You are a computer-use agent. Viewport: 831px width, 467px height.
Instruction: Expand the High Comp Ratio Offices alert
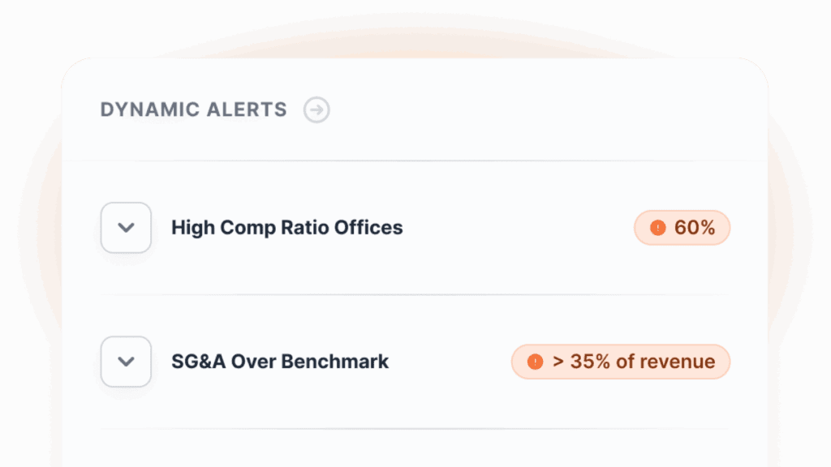pyautogui.click(x=126, y=228)
